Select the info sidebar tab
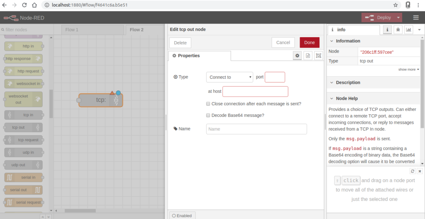The width and height of the screenshot is (425, 219). coord(354,30)
